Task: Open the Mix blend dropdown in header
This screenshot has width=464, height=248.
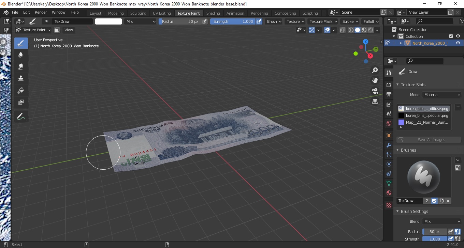Action: pos(140,21)
